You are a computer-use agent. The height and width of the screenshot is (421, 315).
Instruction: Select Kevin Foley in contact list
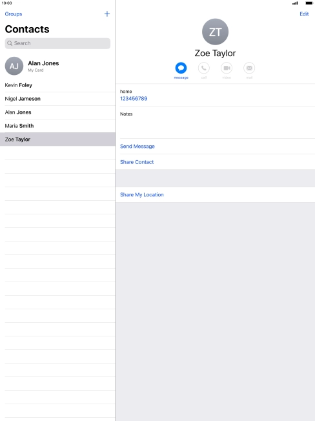pyautogui.click(x=57, y=85)
